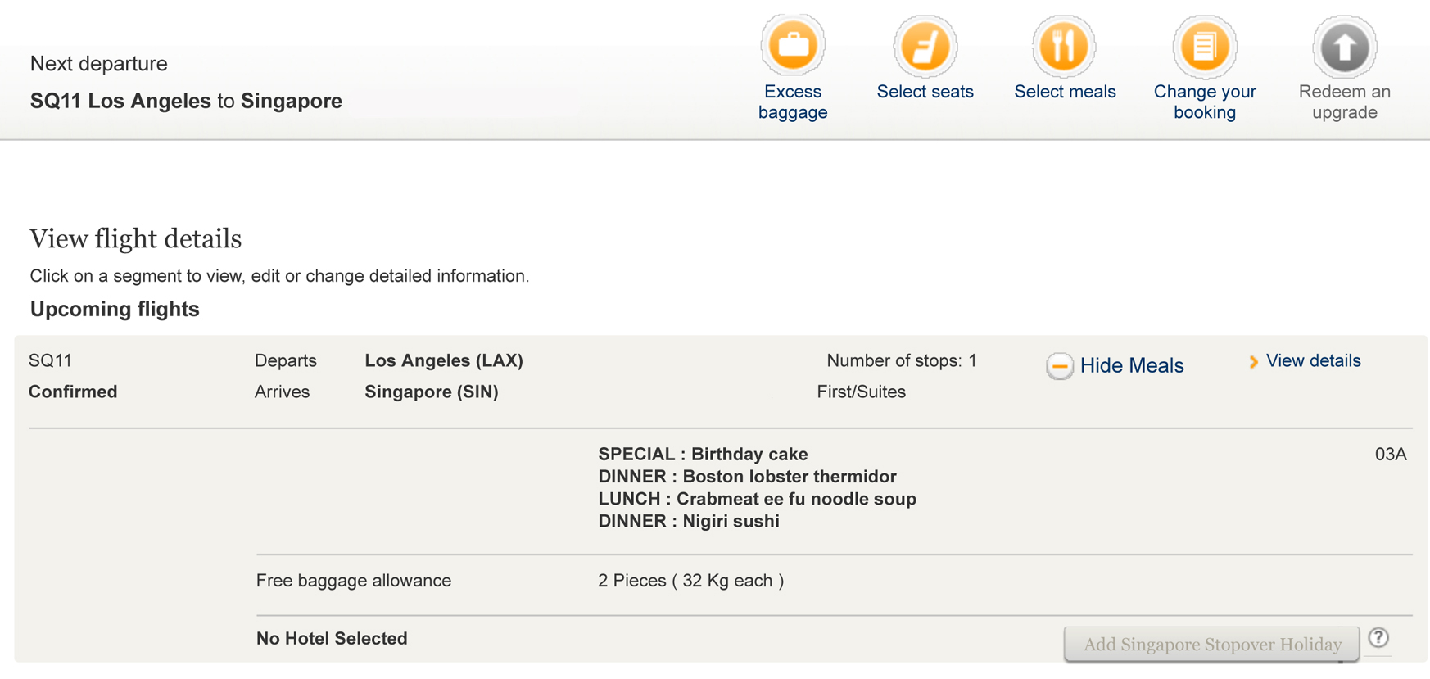
Task: Click the Select meals text link
Action: point(1065,92)
